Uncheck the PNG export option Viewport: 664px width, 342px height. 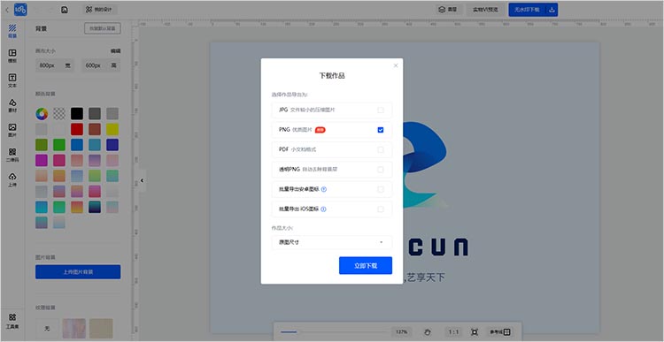coord(381,130)
